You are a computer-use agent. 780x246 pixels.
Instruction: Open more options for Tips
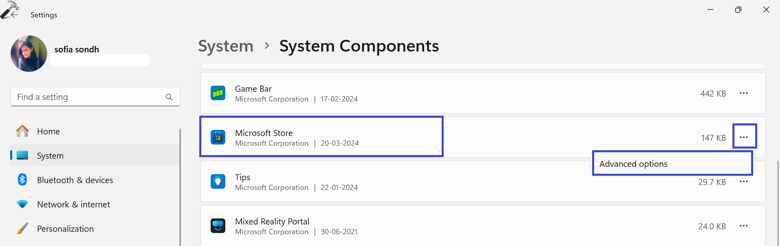click(x=743, y=181)
